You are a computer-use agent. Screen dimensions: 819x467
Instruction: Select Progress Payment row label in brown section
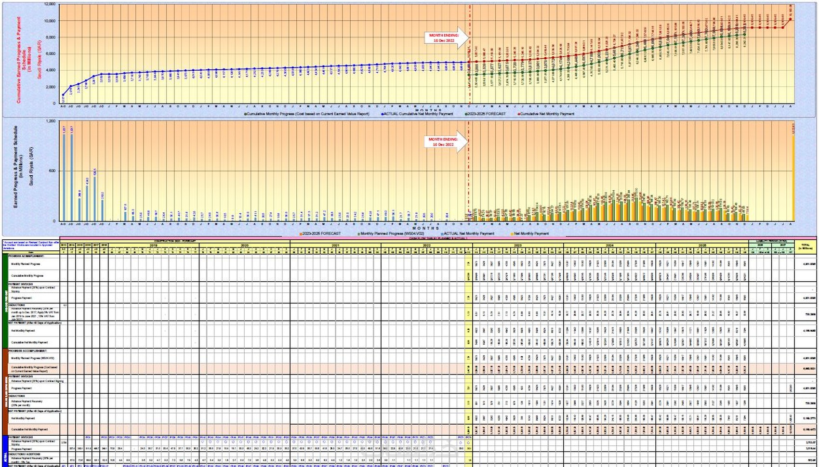21,388
